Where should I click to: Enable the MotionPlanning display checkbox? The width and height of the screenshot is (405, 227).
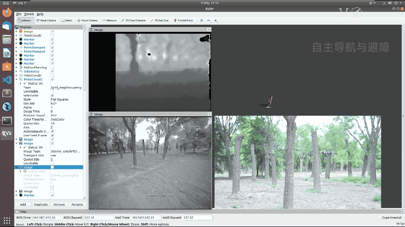52,67
